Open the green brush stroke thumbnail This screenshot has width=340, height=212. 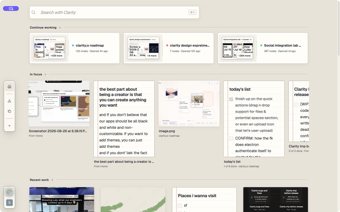133,200
